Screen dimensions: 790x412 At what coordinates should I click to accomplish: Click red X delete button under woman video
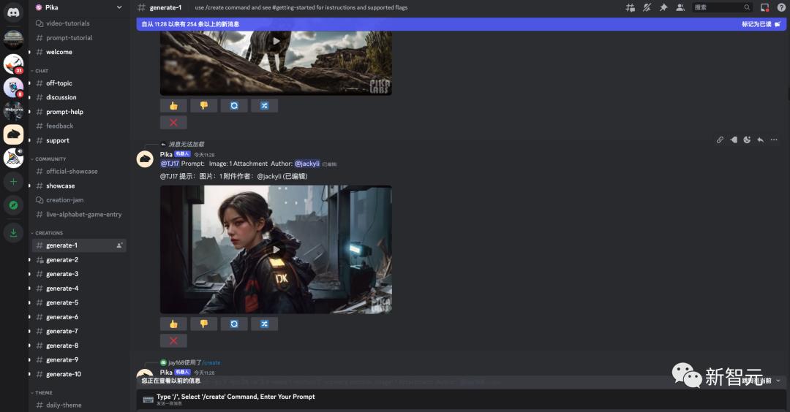point(173,340)
